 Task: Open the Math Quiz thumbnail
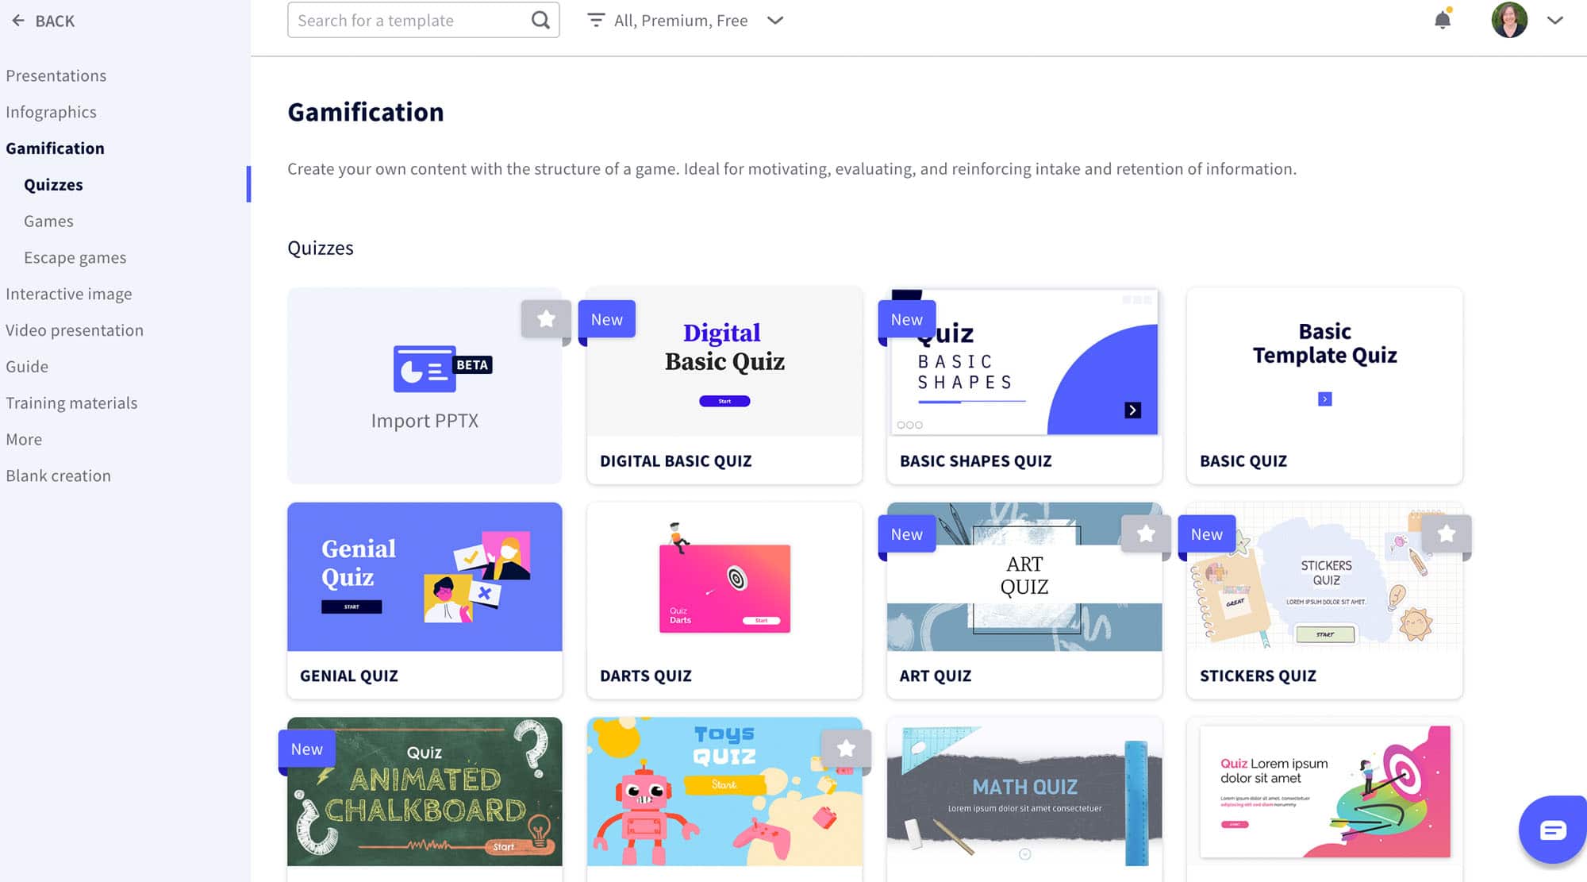coord(1024,791)
